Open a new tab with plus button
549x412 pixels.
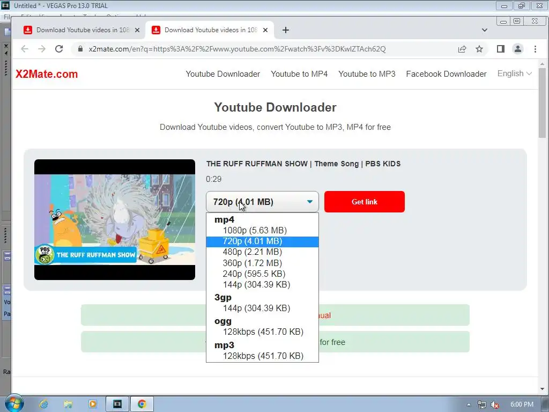[286, 30]
